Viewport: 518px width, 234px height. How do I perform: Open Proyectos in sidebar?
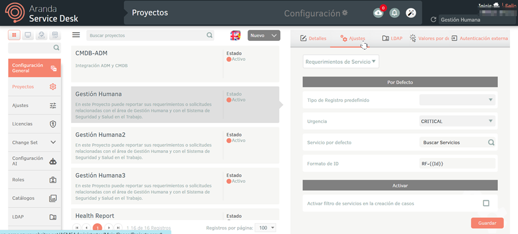click(x=35, y=87)
